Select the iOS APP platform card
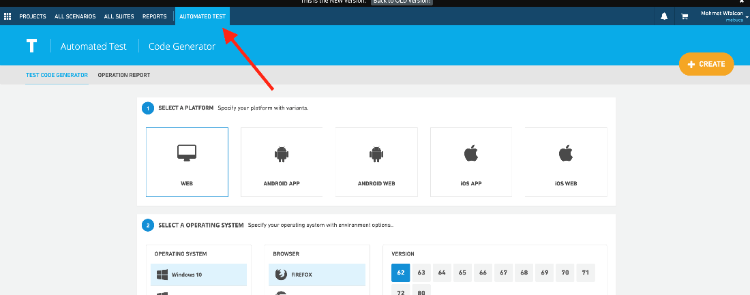The image size is (750, 295). [x=471, y=162]
